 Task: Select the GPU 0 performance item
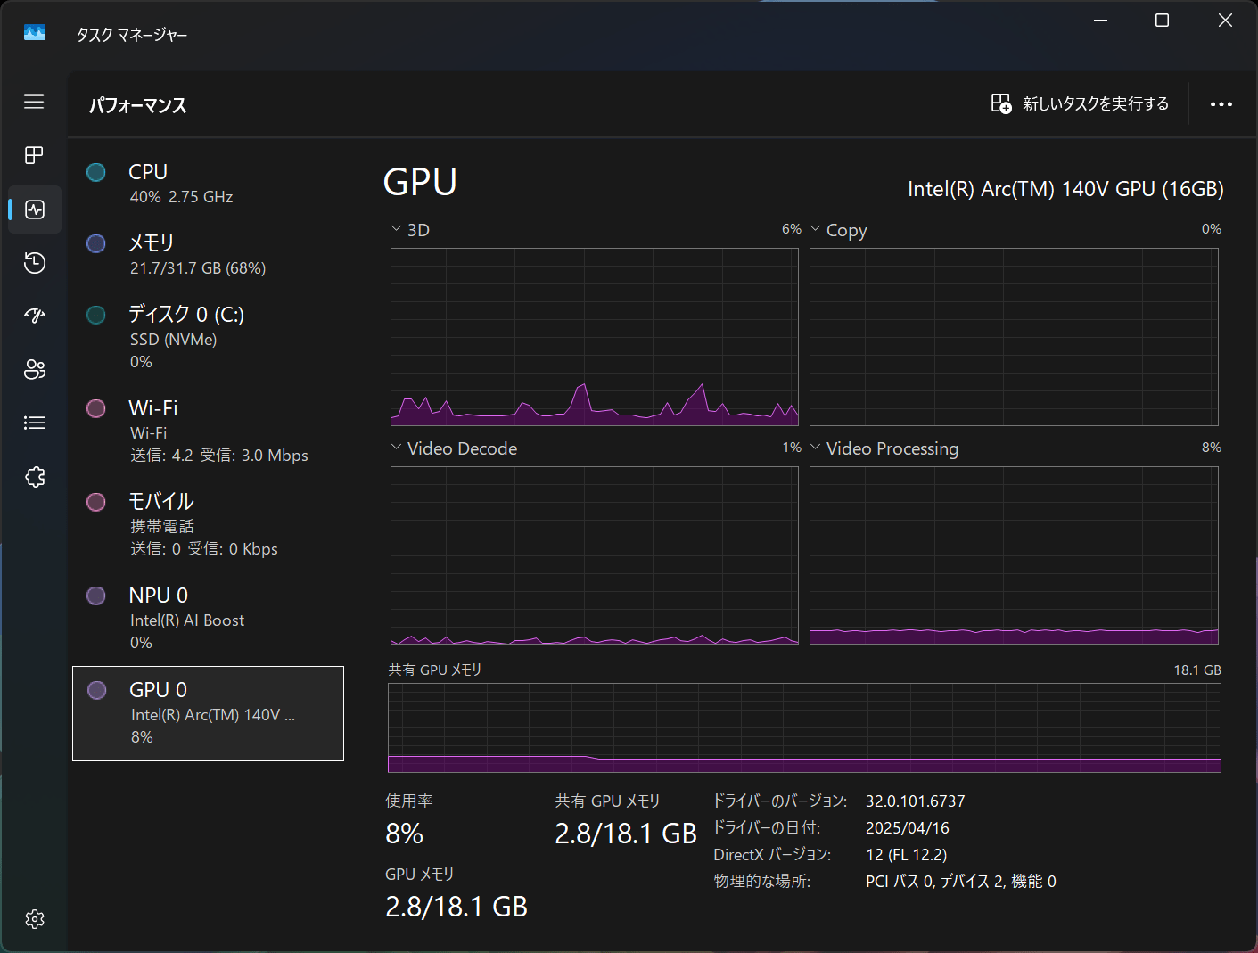208,713
